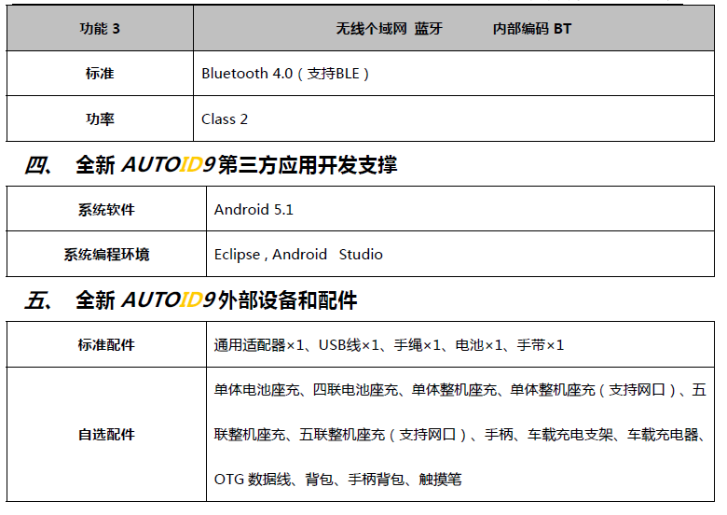This screenshot has height=515, width=727.
Task: Click the '内部编码 BT' header text
Action: coord(532,29)
